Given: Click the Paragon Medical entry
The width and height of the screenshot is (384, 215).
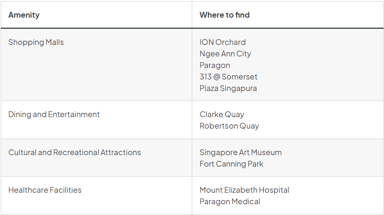Looking at the screenshot, I should (230, 202).
